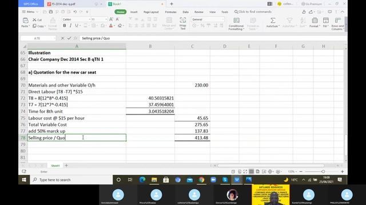The width and height of the screenshot is (366, 205).
Task: Click the Undo arrow icon
Action: tap(75, 11)
